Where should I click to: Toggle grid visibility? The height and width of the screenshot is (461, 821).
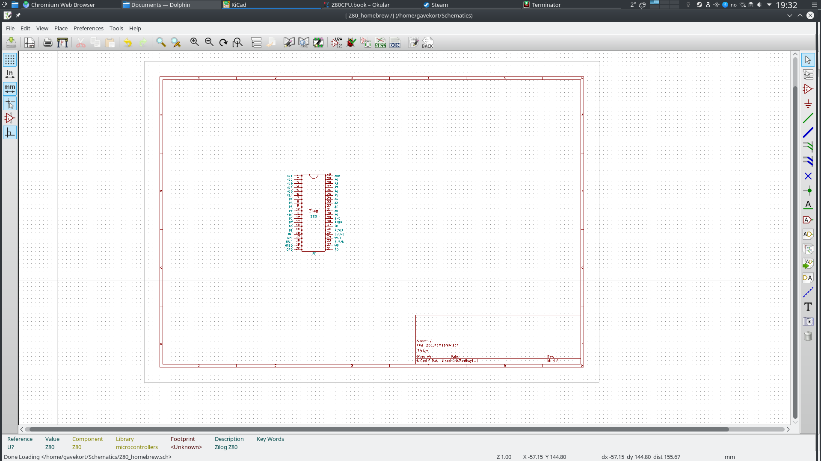click(x=9, y=60)
